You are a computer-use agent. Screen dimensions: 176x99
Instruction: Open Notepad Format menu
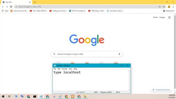(x=64, y=69)
